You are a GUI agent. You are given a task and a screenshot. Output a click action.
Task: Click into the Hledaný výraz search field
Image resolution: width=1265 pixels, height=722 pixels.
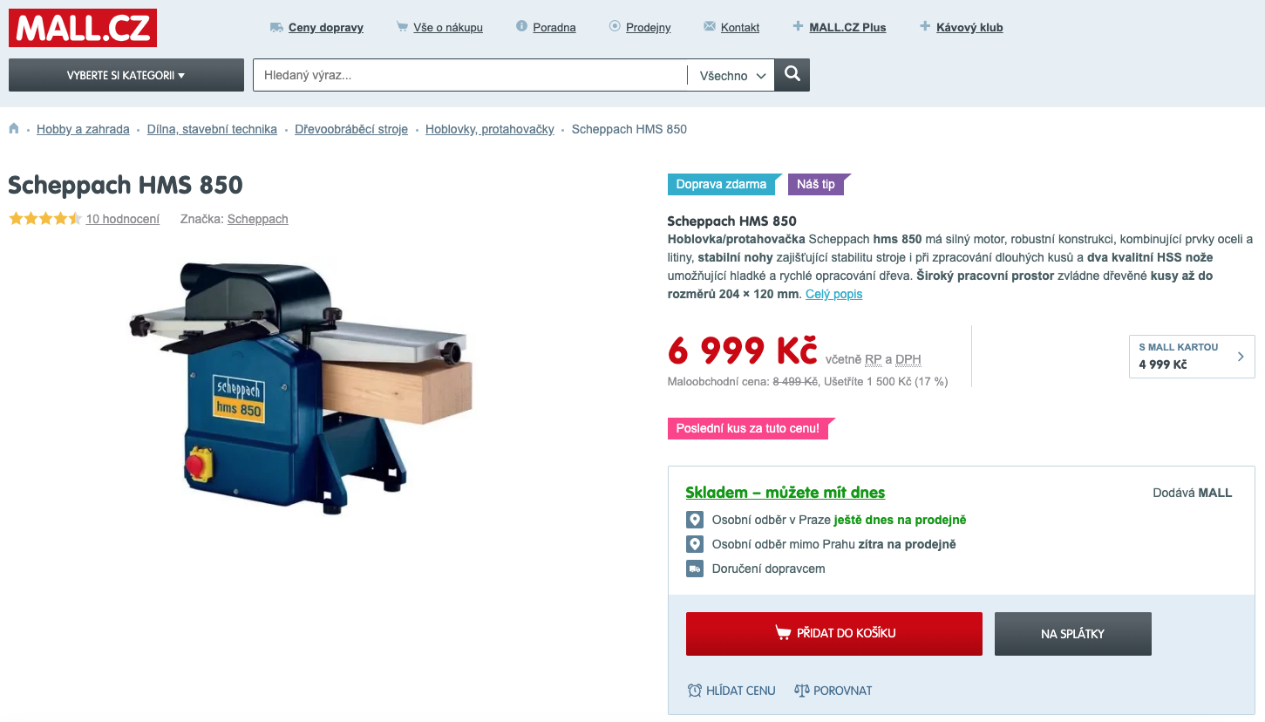(470, 75)
